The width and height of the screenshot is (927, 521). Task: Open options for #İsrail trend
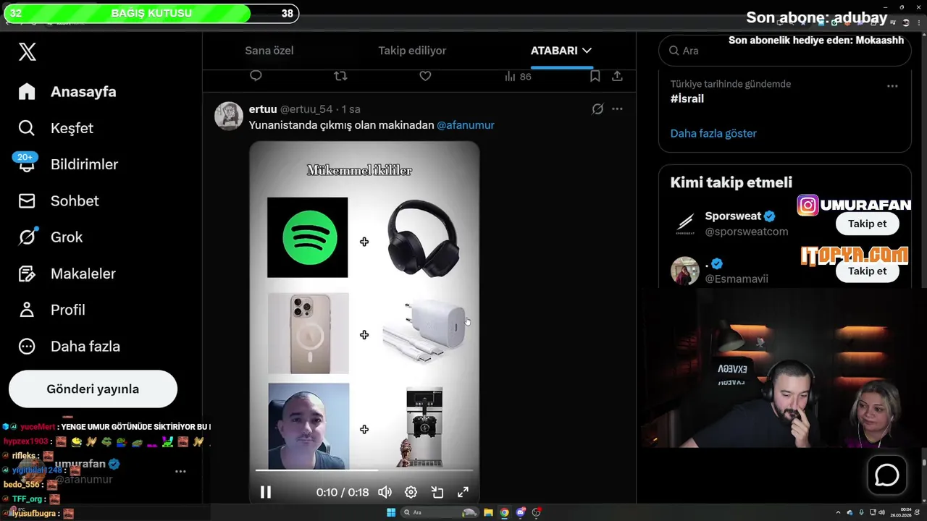pyautogui.click(x=892, y=86)
